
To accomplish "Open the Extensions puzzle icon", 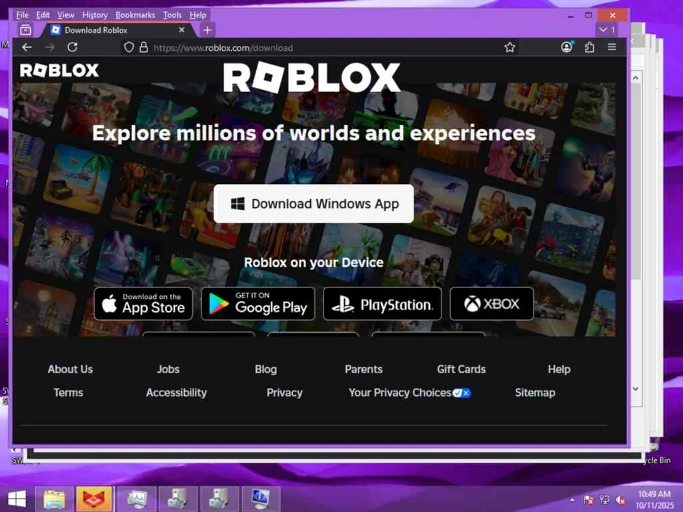I will (x=590, y=47).
